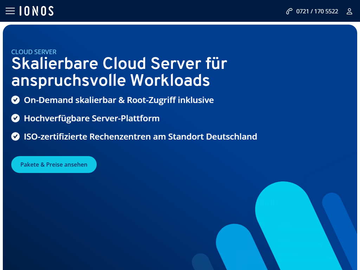Viewport: 360px width, 270px height.
Task: Click Hochverfügbare Server-Plattform text
Action: point(92,118)
